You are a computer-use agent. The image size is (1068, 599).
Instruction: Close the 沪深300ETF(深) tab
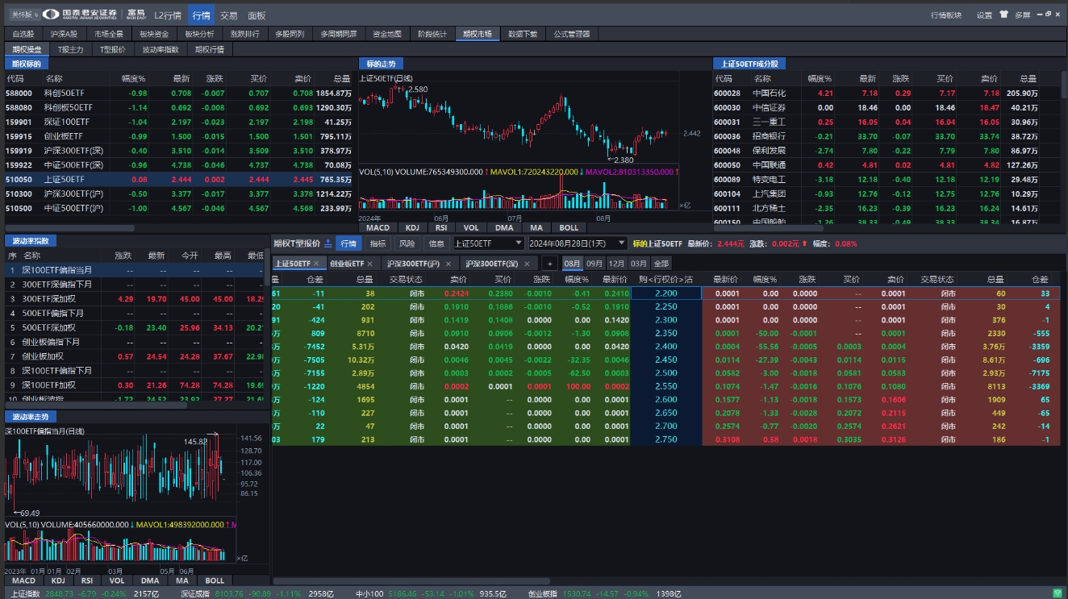coord(528,264)
